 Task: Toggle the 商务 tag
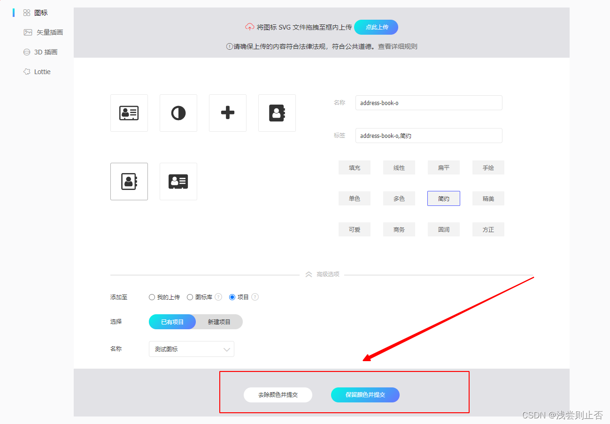click(x=399, y=229)
